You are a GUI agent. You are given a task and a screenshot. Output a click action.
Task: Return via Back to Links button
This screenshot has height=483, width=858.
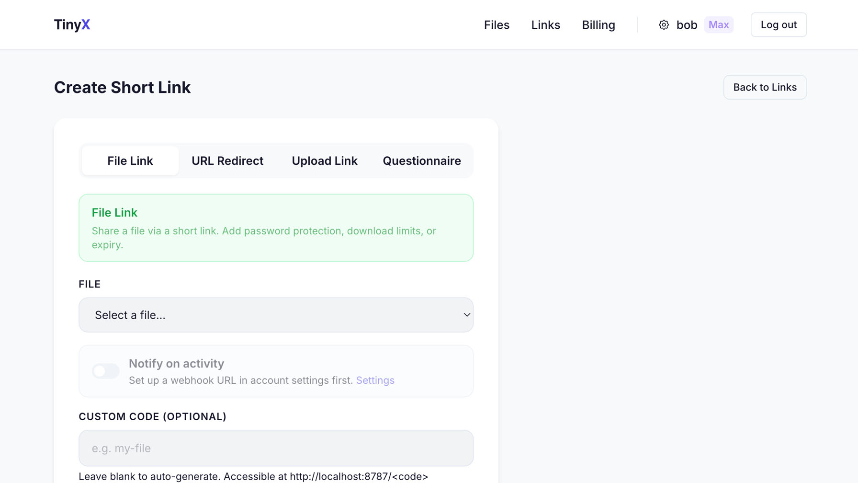(x=765, y=87)
